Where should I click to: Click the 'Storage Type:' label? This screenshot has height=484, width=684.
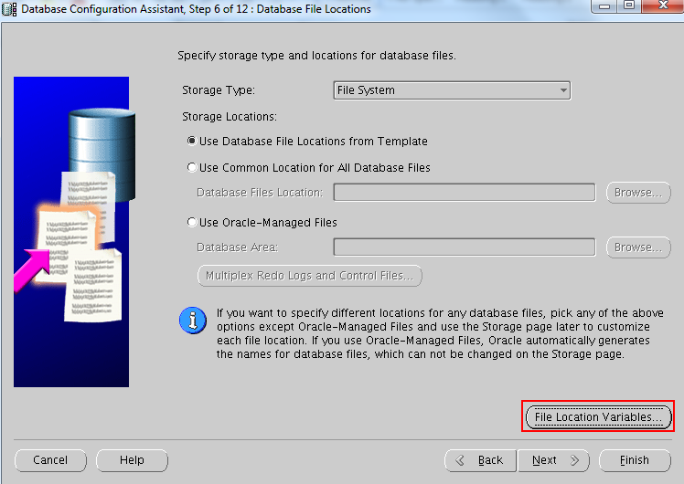[219, 90]
